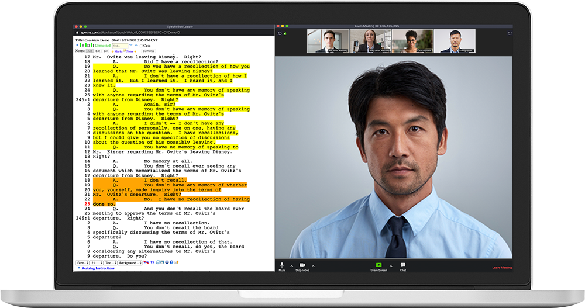
Task: Click the TS icon in bottom toolbar
Action: point(153,263)
